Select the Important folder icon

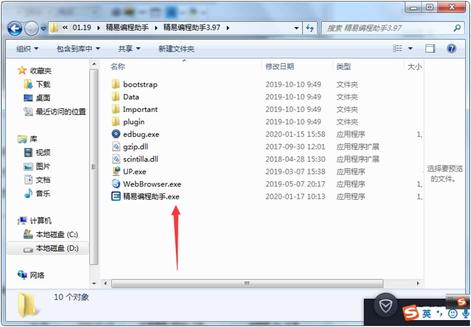point(115,109)
